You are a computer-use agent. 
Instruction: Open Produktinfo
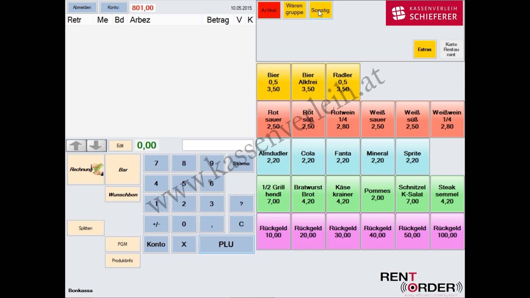(123, 261)
